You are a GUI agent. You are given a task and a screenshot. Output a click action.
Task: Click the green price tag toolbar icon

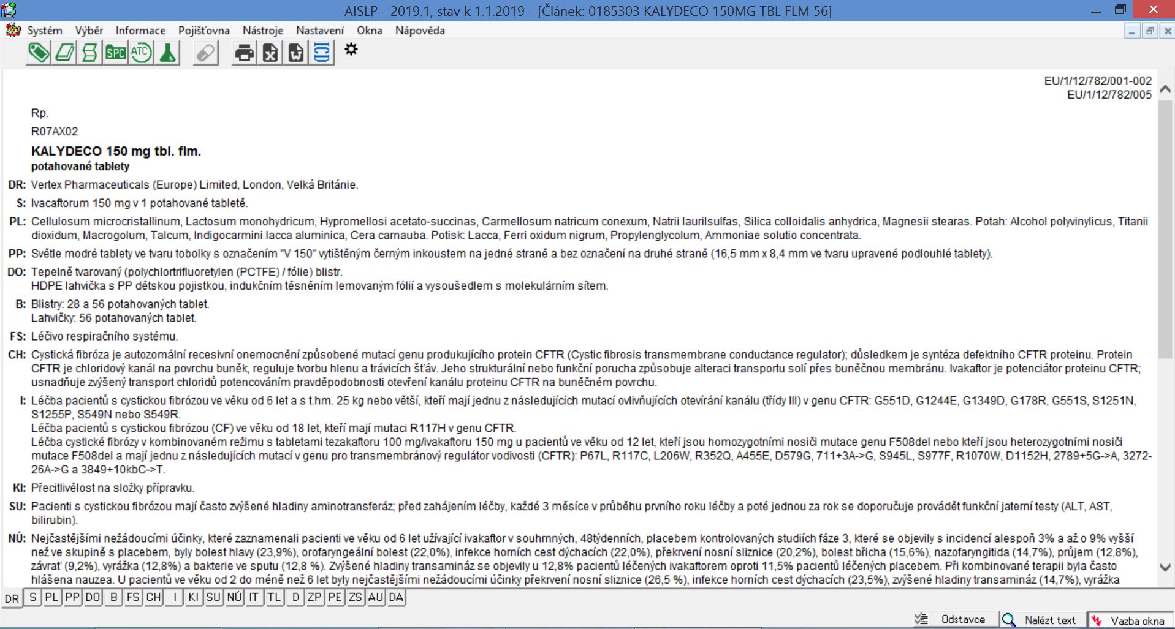pos(39,53)
